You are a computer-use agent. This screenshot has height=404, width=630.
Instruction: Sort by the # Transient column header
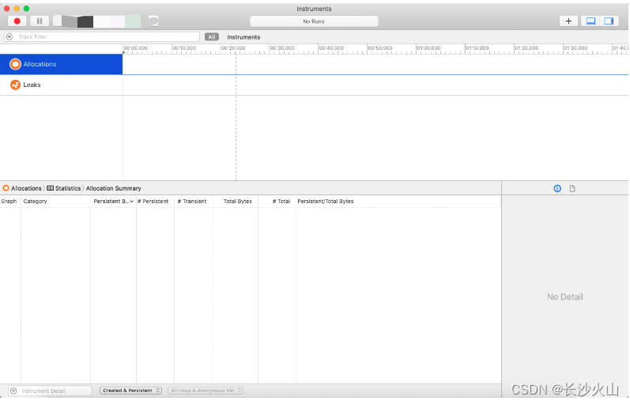point(191,202)
